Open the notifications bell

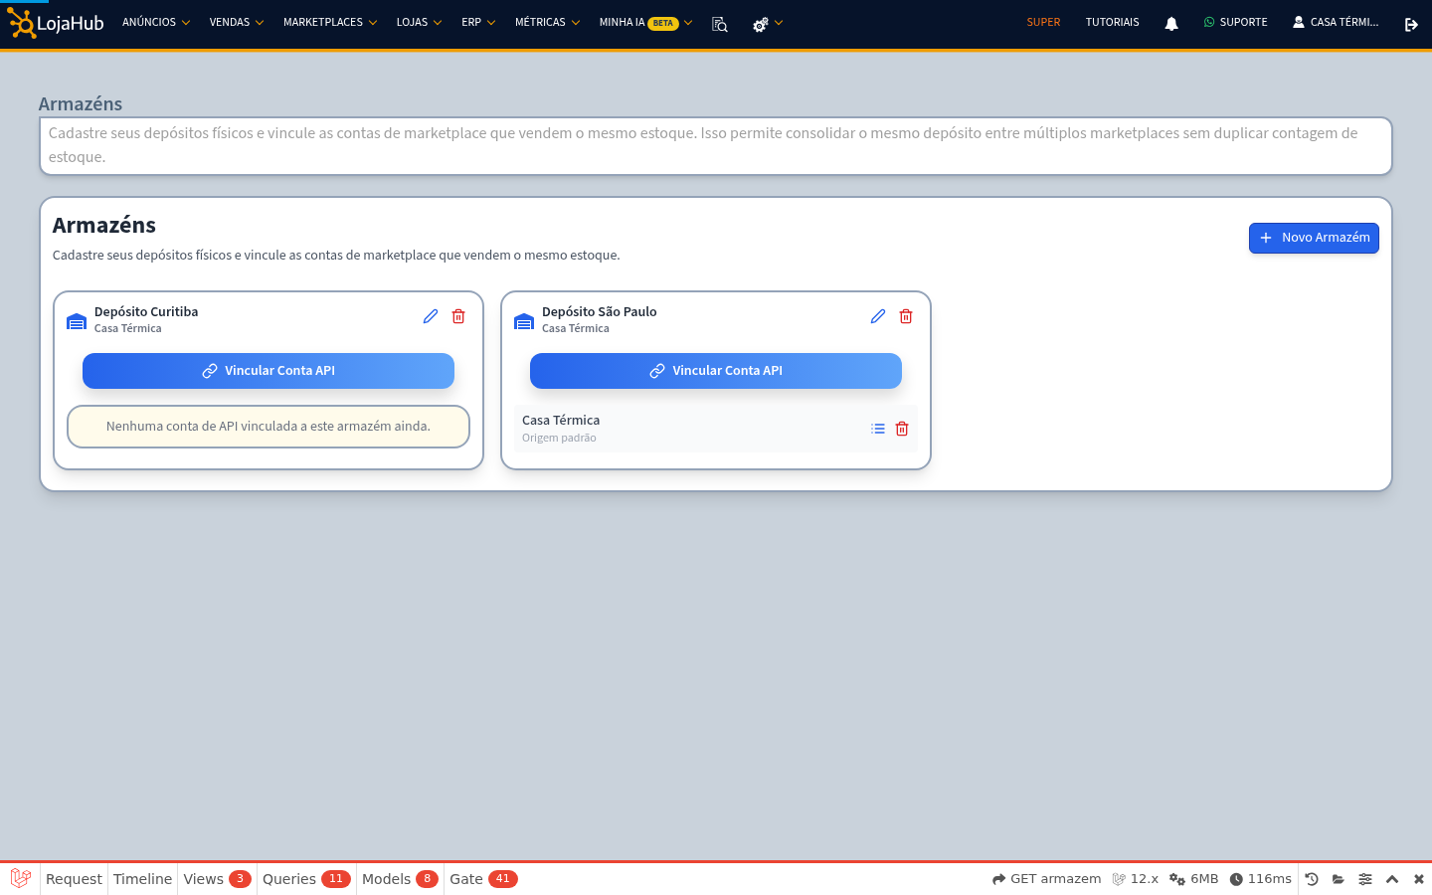coord(1171,24)
